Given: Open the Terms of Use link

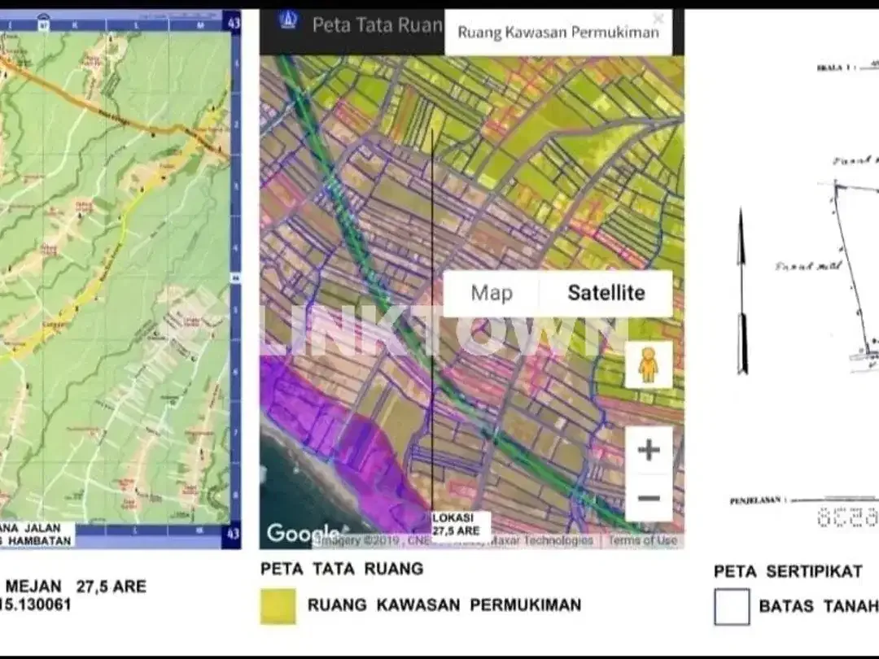Looking at the screenshot, I should tap(642, 540).
